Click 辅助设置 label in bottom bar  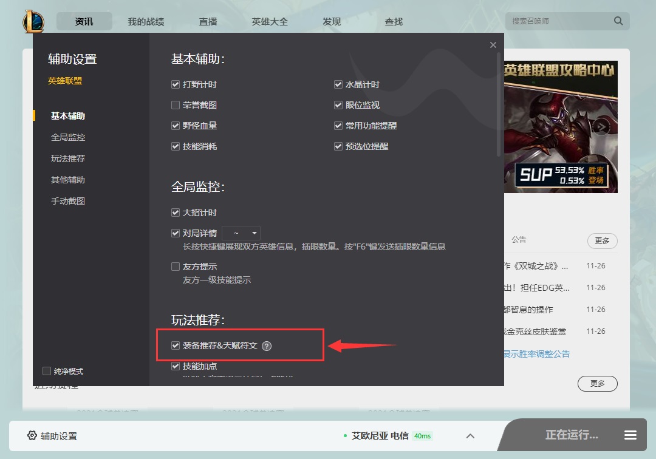59,436
